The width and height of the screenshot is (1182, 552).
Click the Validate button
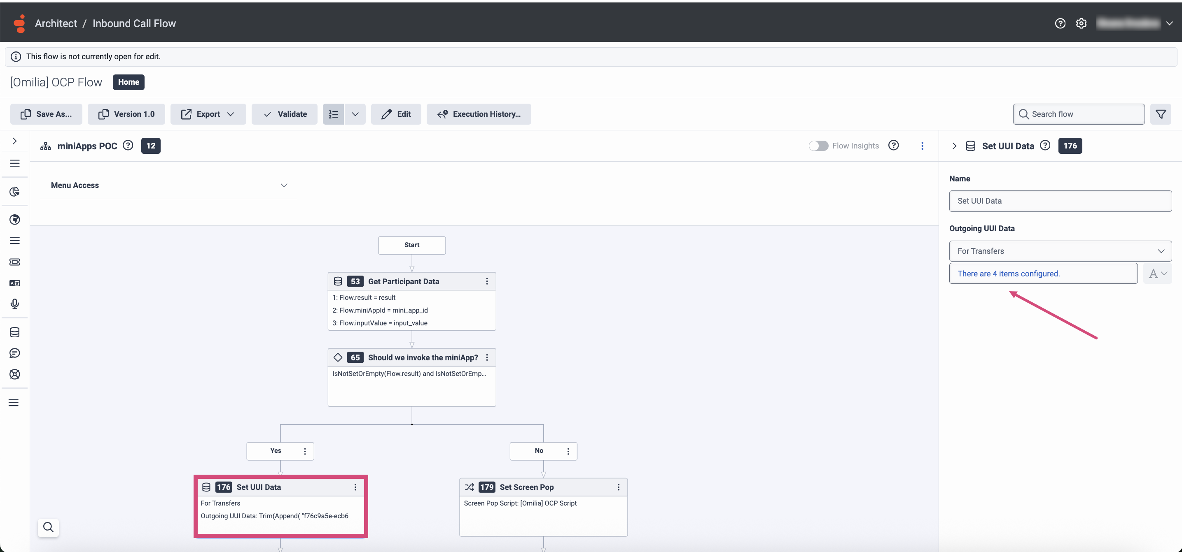coord(285,114)
